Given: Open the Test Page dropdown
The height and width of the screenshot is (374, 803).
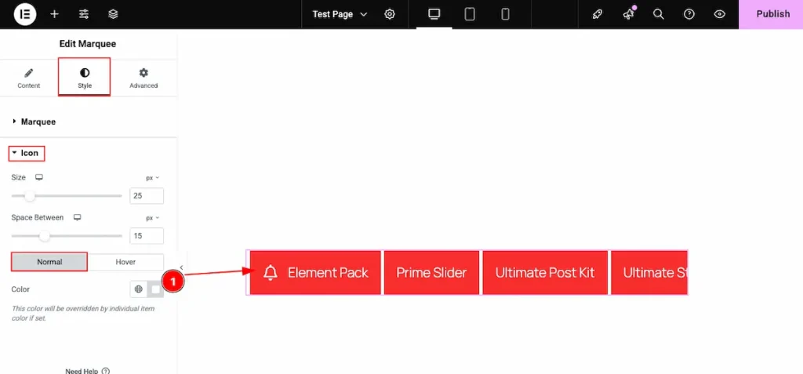Looking at the screenshot, I should click(x=340, y=14).
